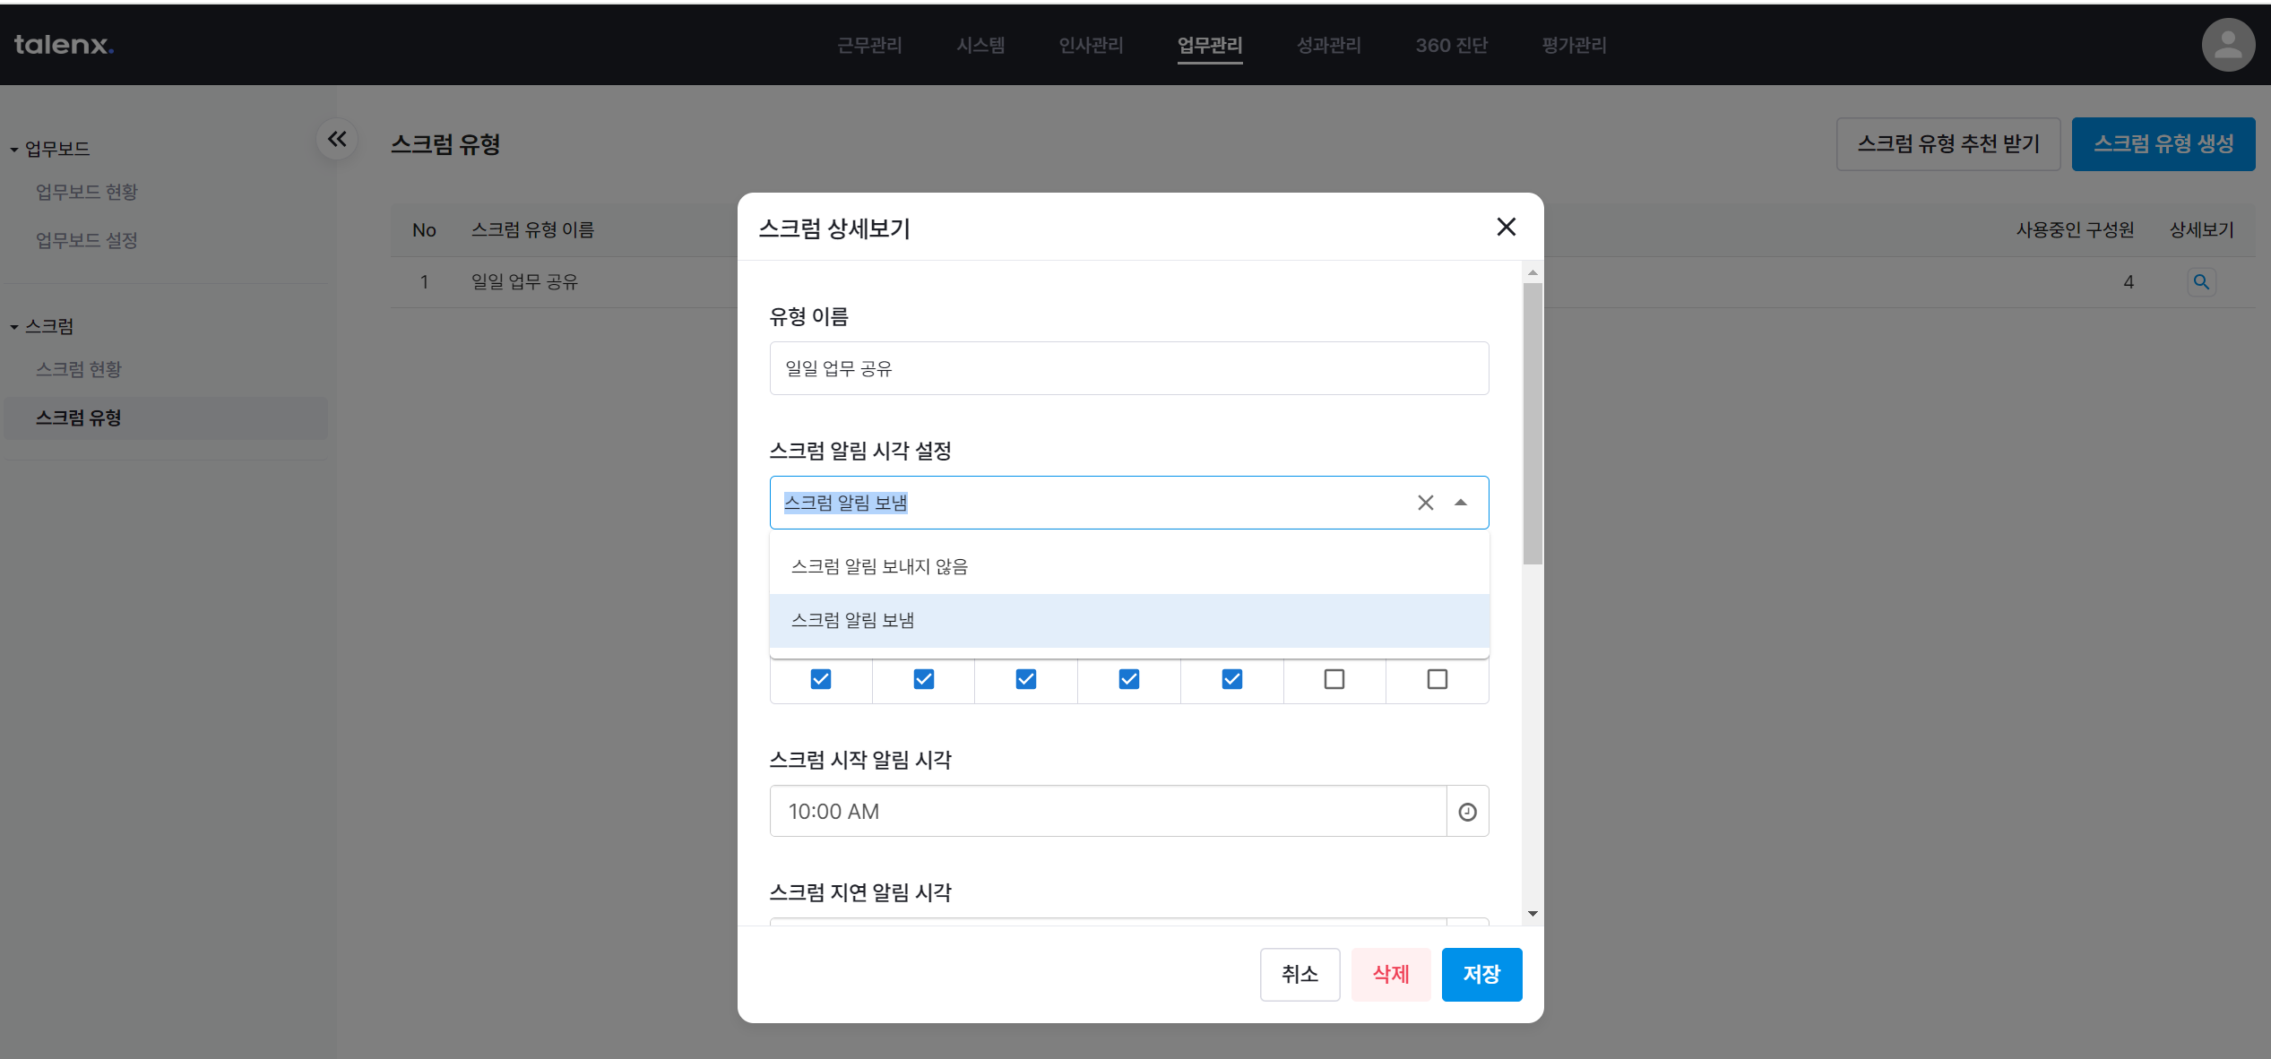Collapse the 업무보드 sidebar section
Viewport: 2271px width, 1059px height.
click(x=14, y=150)
